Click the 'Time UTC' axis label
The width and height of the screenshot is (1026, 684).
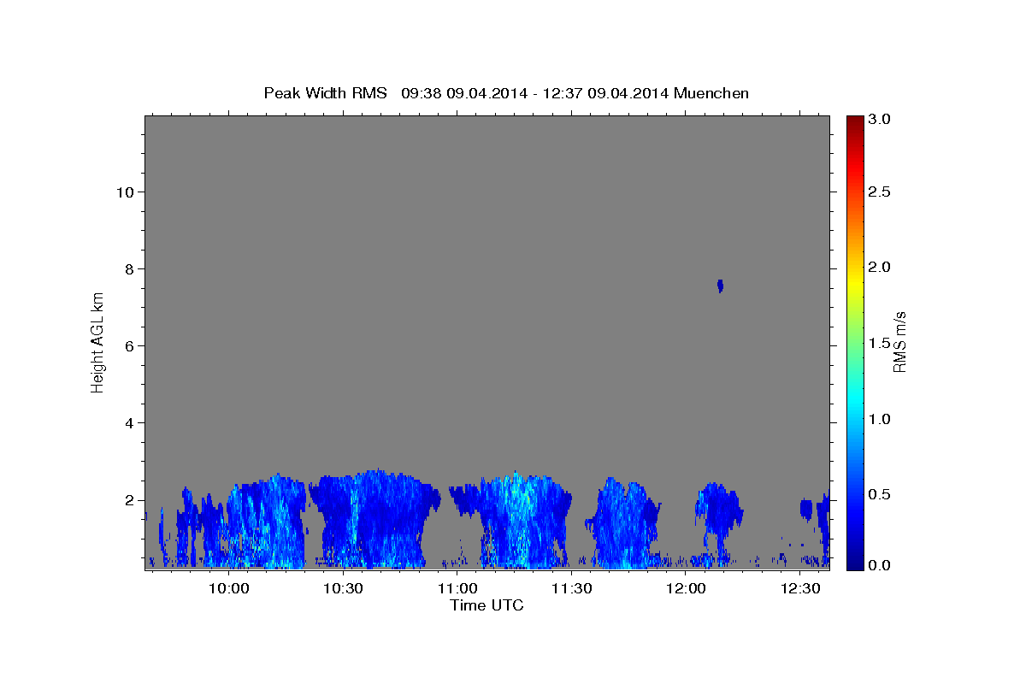tap(486, 605)
